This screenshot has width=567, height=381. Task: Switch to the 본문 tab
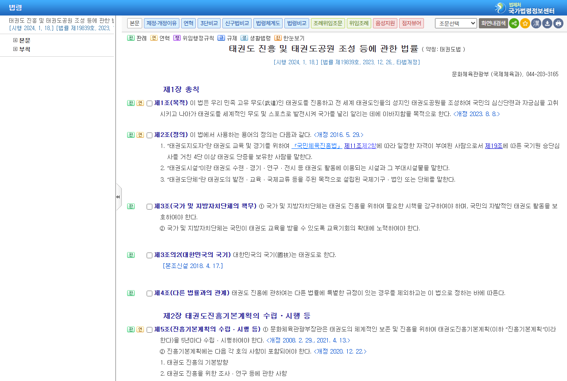(135, 23)
